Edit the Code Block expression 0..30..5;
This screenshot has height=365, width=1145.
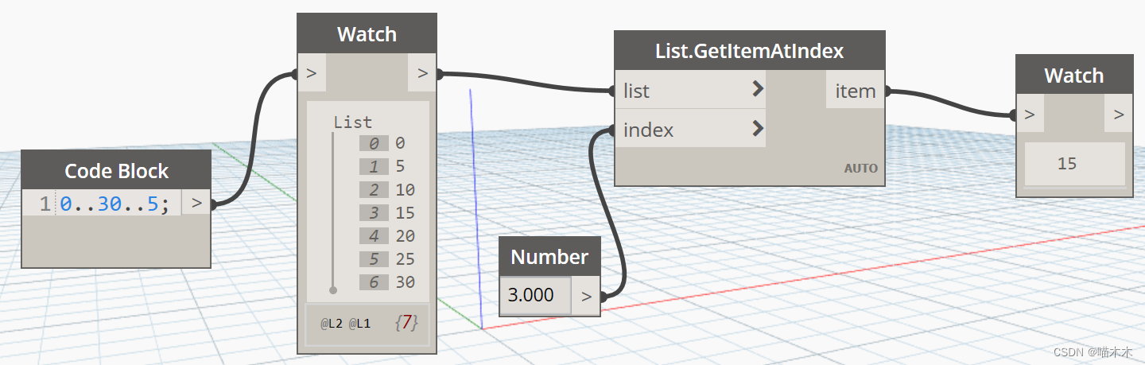115,204
